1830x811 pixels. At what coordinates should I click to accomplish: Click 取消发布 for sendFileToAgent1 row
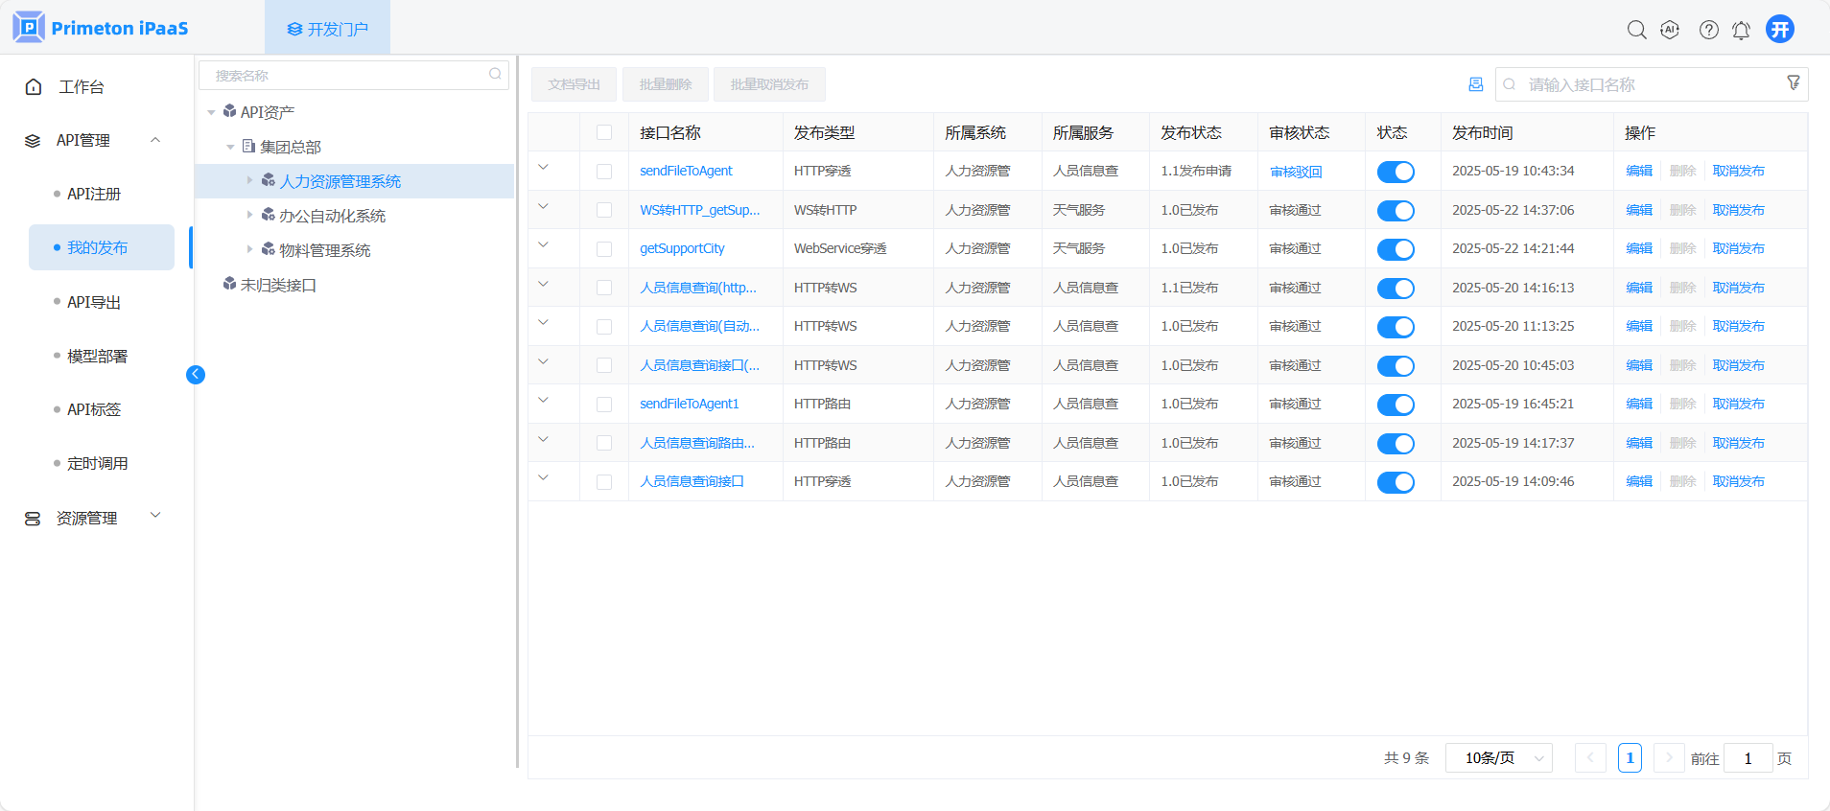pyautogui.click(x=1738, y=404)
